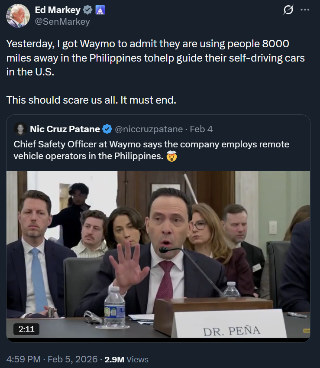Open the Grok explain icon
Image resolution: width=320 pixels, height=368 pixels.
(288, 10)
